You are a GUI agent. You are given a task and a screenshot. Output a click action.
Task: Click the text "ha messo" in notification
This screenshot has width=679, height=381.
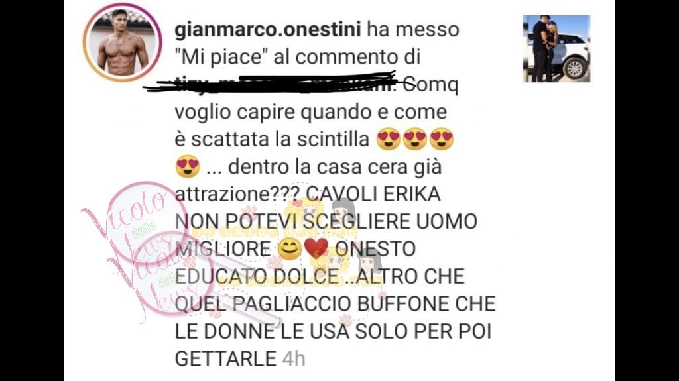(x=413, y=30)
